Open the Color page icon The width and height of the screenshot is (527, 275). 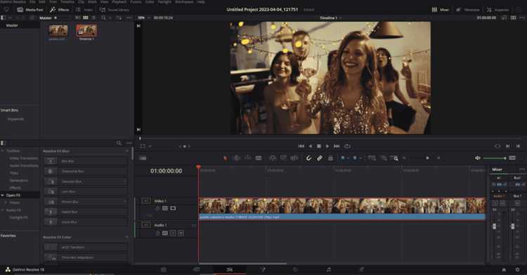[295, 269]
